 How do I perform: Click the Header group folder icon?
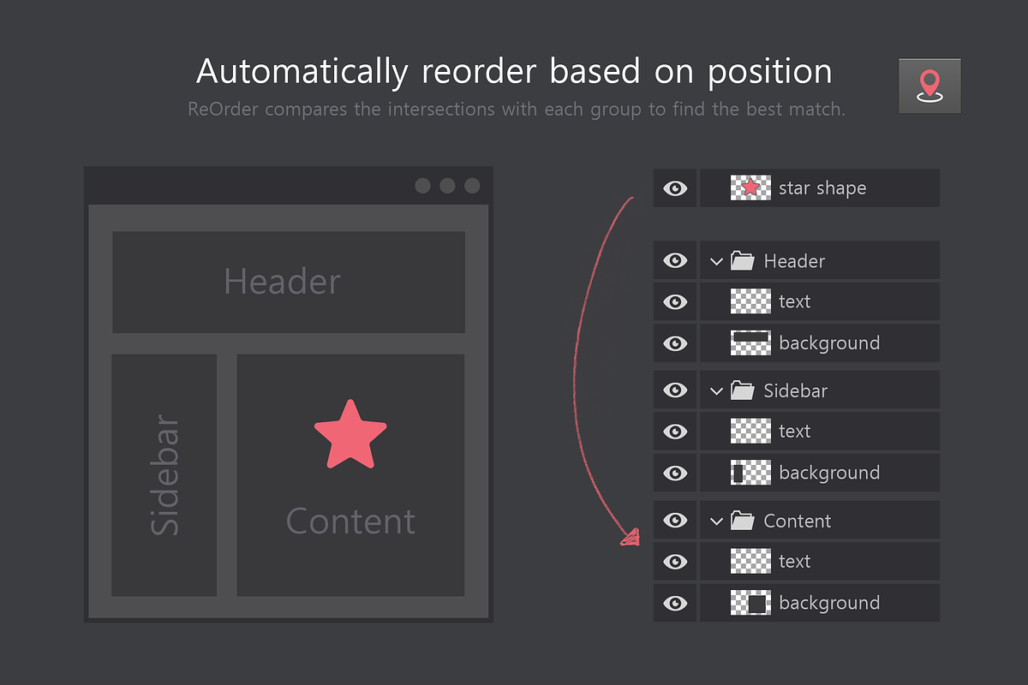[742, 260]
